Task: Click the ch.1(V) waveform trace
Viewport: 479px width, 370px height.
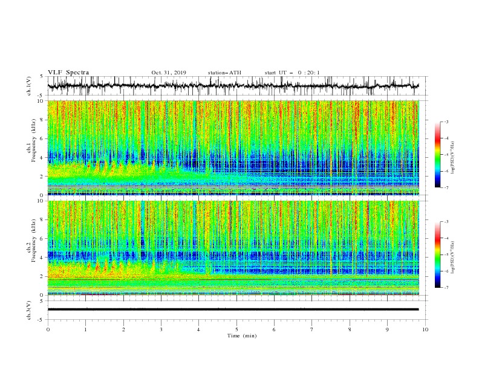Action: [x=233, y=86]
